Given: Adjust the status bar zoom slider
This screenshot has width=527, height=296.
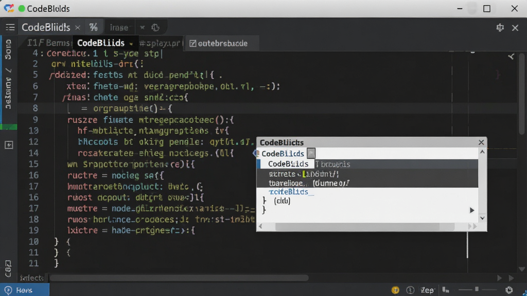Looking at the screenshot, I should pyautogui.click(x=477, y=289).
